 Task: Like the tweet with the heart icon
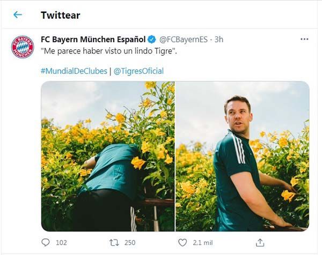[x=182, y=242]
